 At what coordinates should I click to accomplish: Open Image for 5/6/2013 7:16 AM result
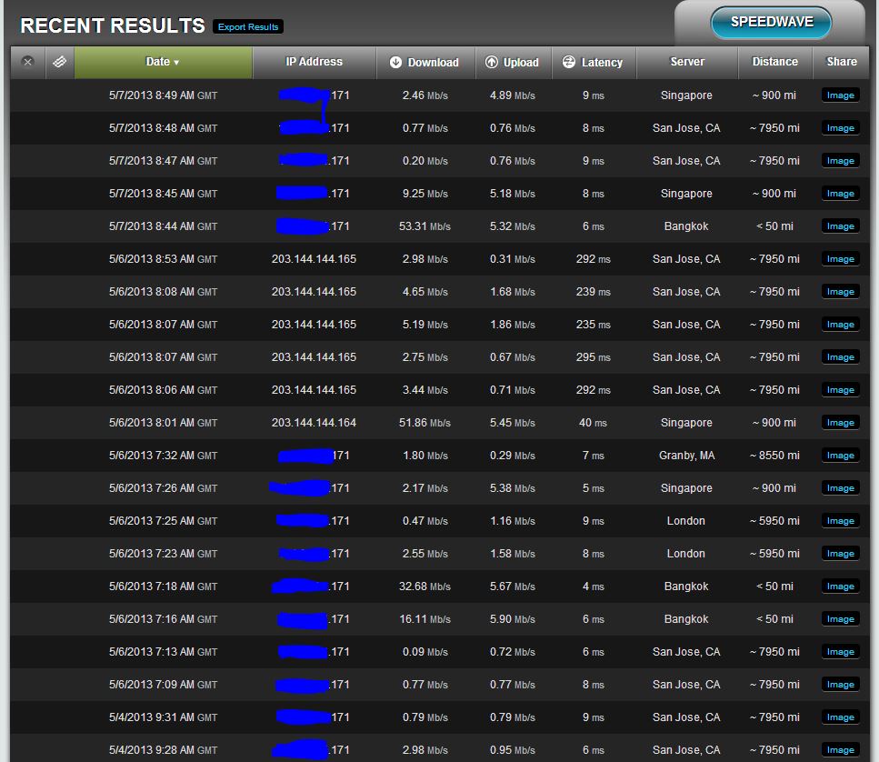tap(840, 619)
